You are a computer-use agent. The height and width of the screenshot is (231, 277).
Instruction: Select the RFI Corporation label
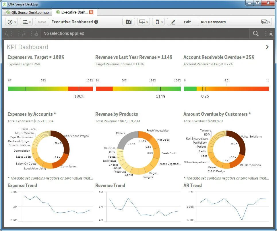point(250,165)
